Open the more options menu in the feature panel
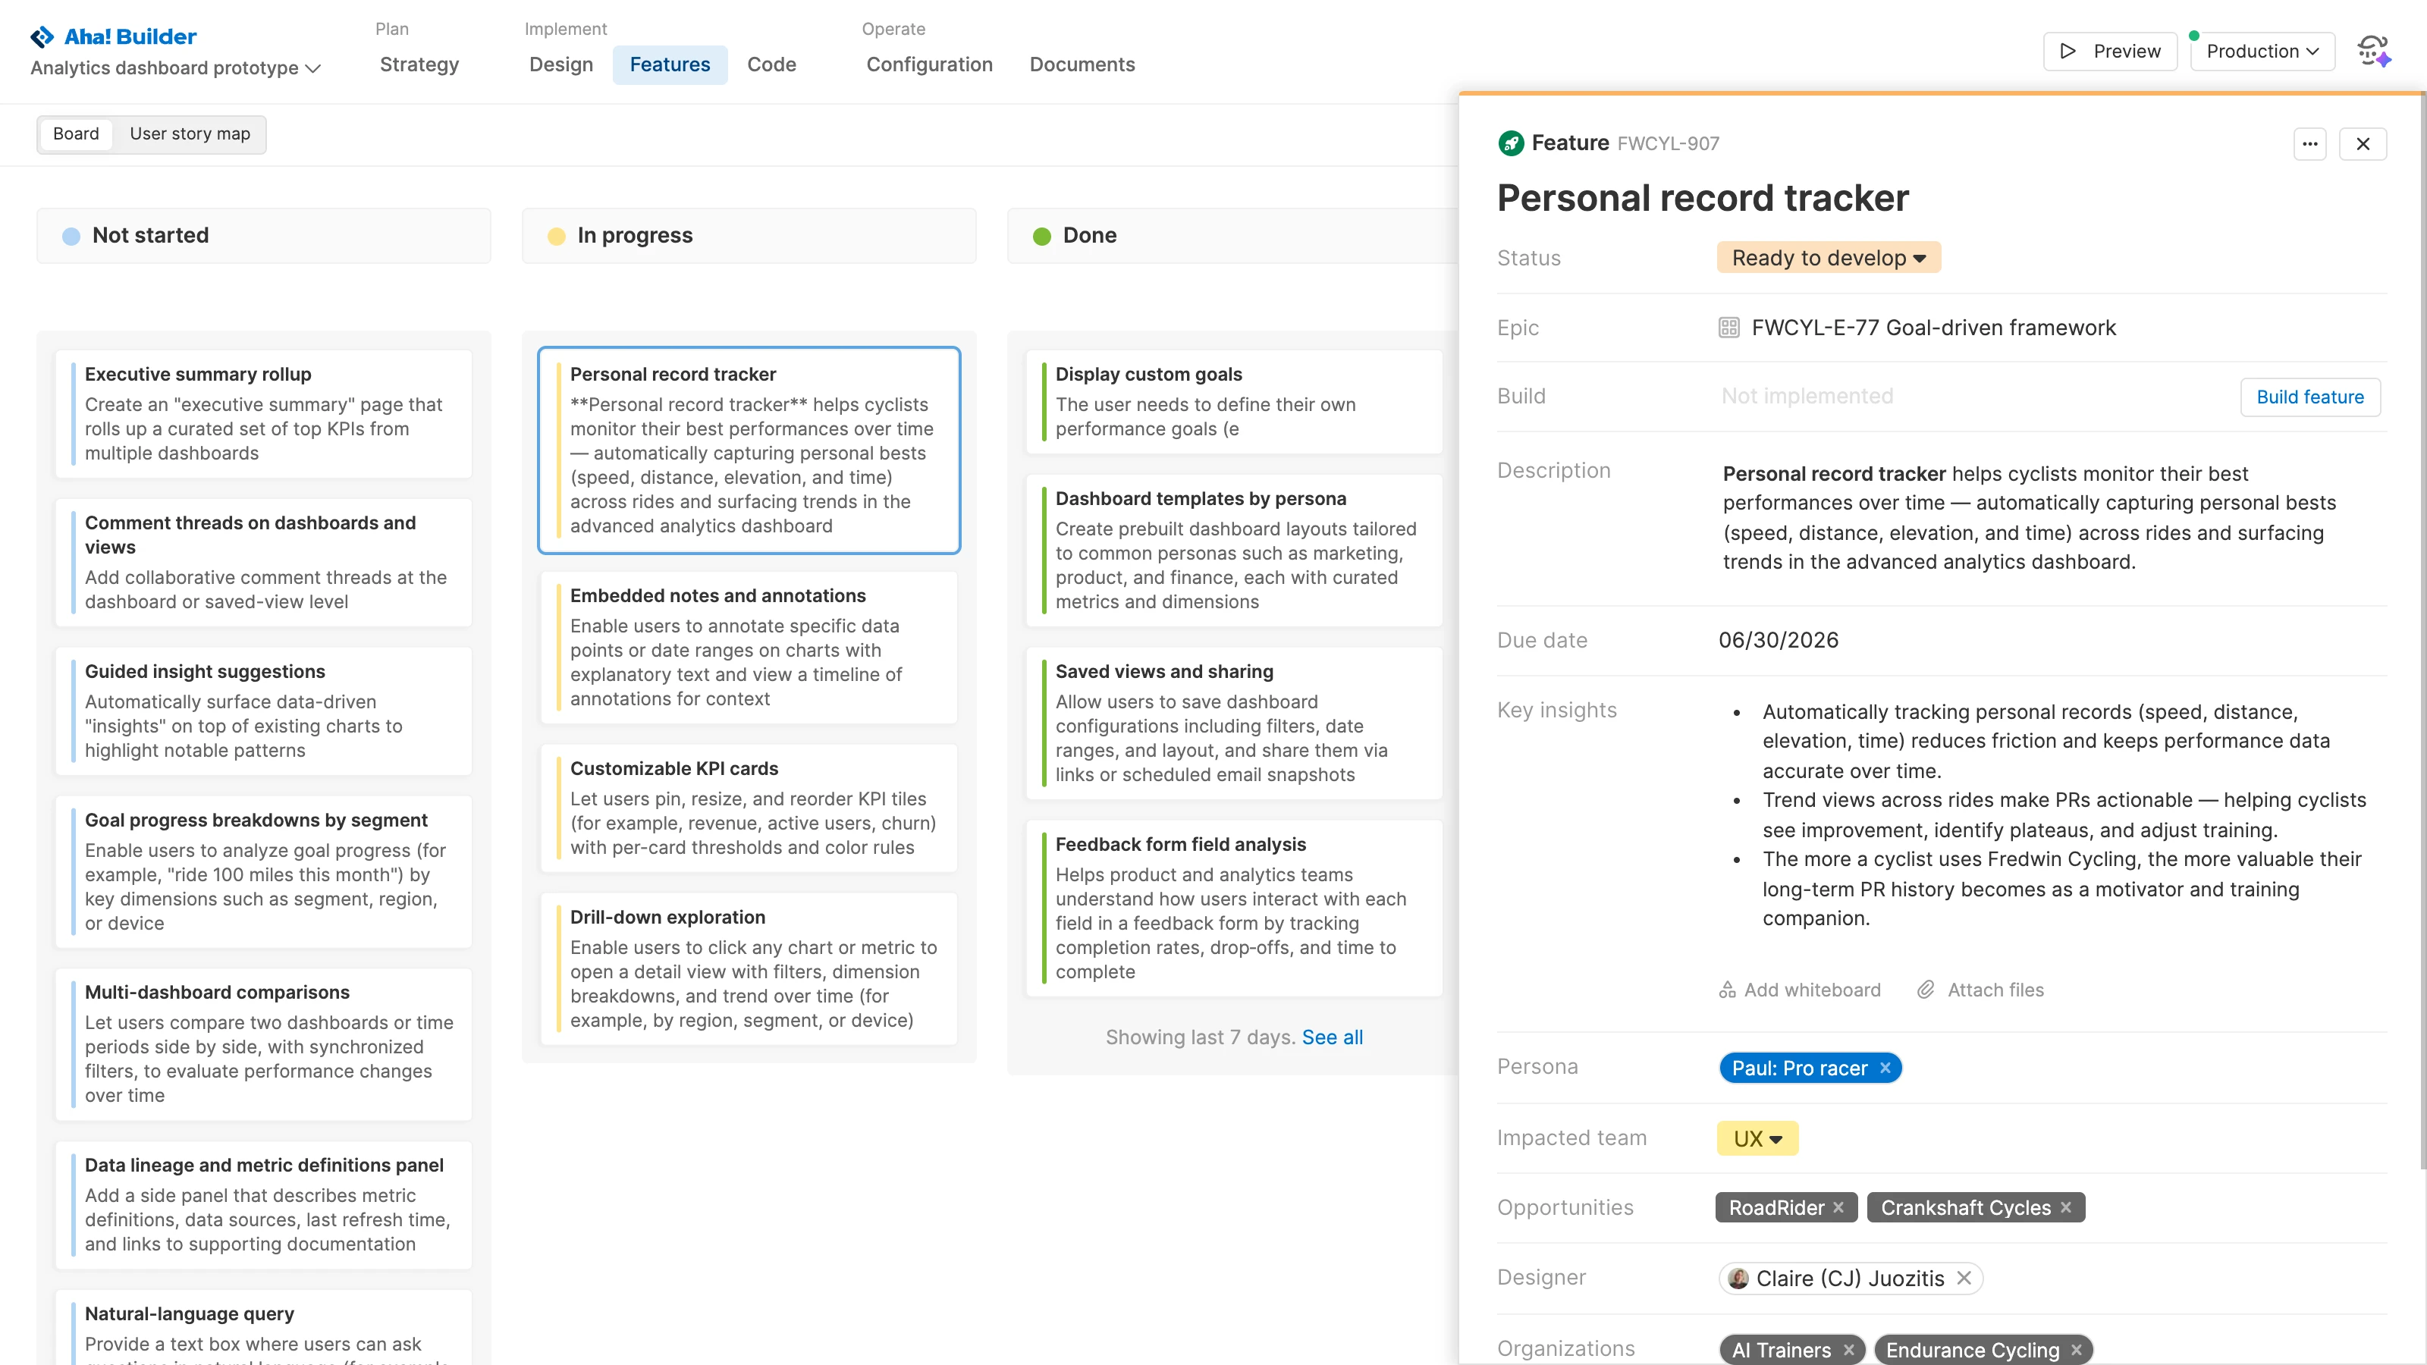Screen dimensions: 2427x1365 point(2310,143)
